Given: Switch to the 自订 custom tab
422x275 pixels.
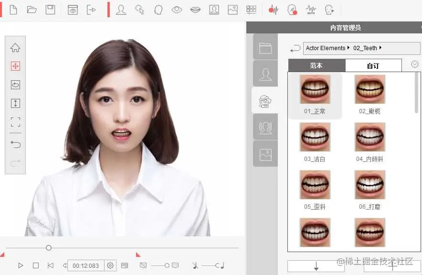Looking at the screenshot, I should (x=373, y=66).
